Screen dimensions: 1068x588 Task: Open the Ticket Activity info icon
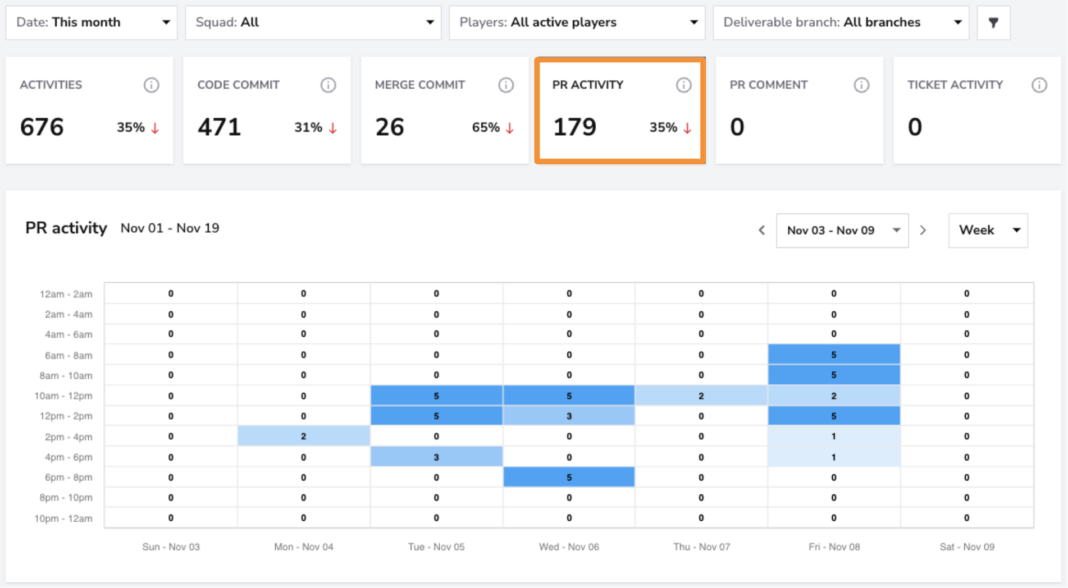click(1039, 85)
